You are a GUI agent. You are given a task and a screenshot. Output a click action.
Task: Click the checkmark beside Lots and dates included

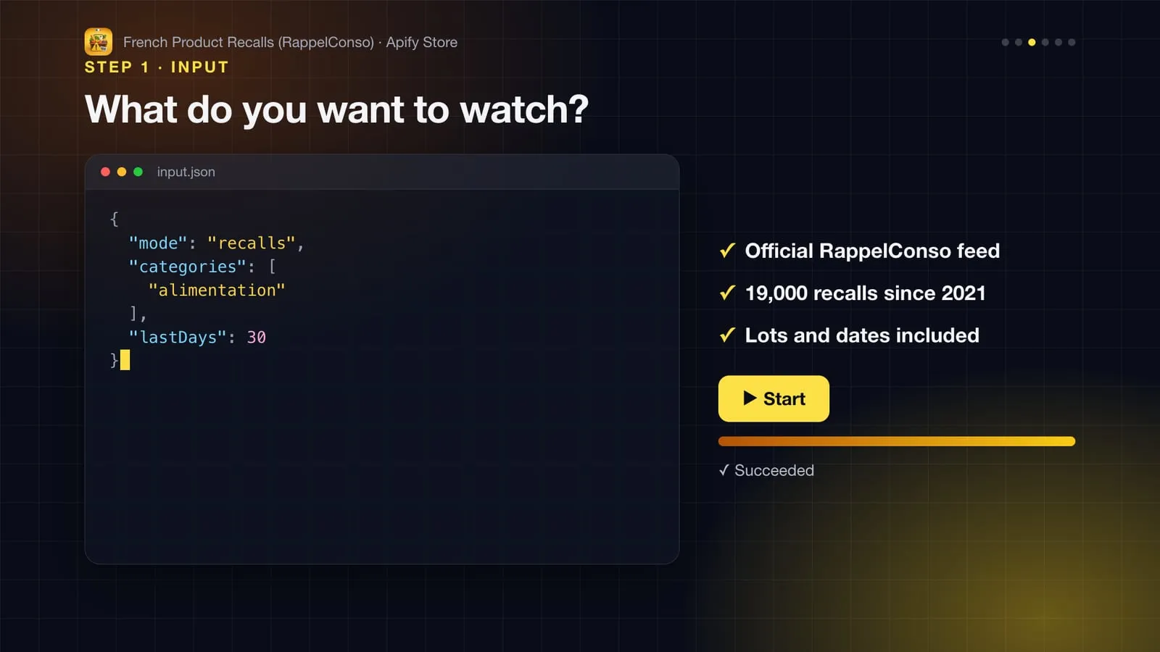tap(727, 335)
